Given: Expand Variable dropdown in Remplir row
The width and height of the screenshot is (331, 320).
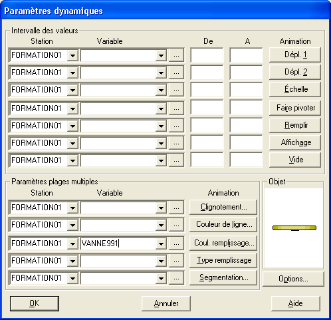Looking at the screenshot, I should [x=161, y=126].
